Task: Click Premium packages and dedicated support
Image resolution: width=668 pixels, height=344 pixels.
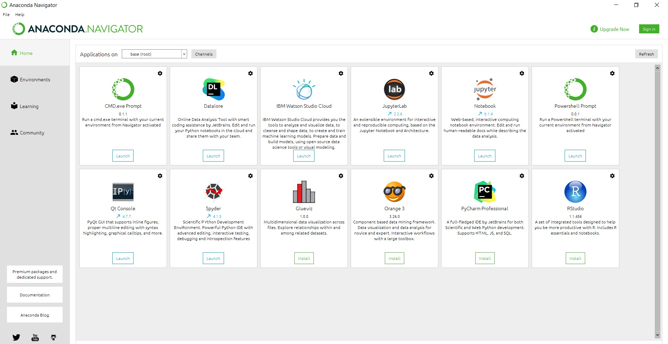Action: 35,275
